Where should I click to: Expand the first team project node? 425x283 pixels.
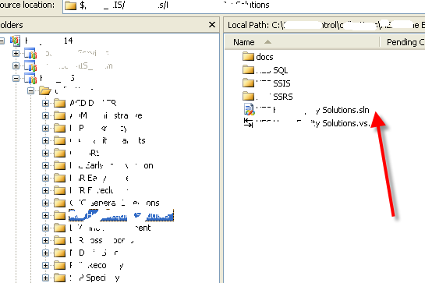(x=16, y=53)
